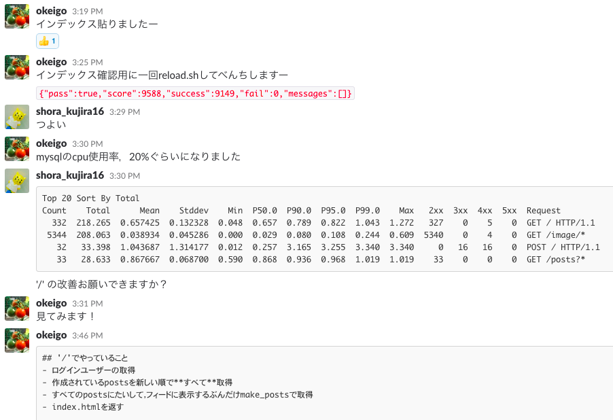Image resolution: width=613 pixels, height=420 pixels.
Task: Click request 'GET / HTTP/1.1' in table
Action: pyautogui.click(x=561, y=222)
